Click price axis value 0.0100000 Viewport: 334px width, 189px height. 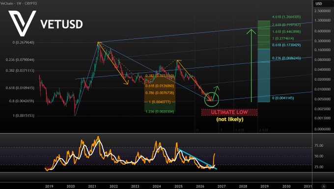pyautogui.click(x=323, y=89)
